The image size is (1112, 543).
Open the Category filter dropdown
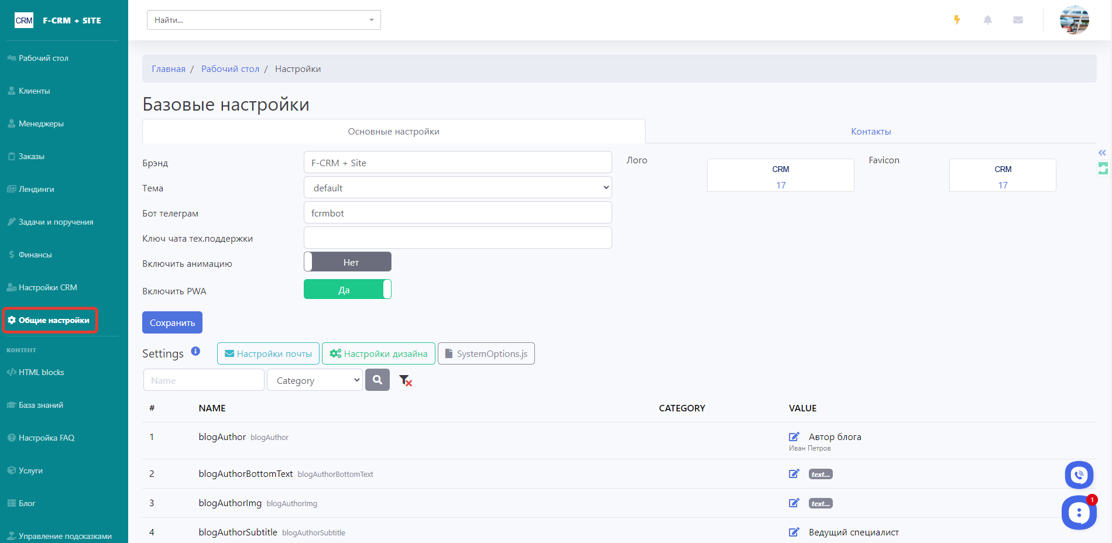point(315,380)
